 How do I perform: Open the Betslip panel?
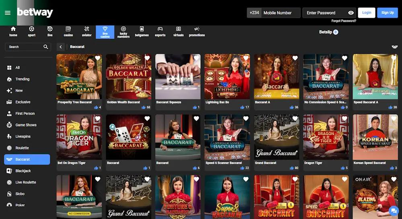[328, 32]
